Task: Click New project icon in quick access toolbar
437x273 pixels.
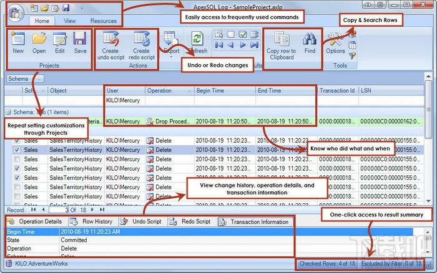Action: 34,8
